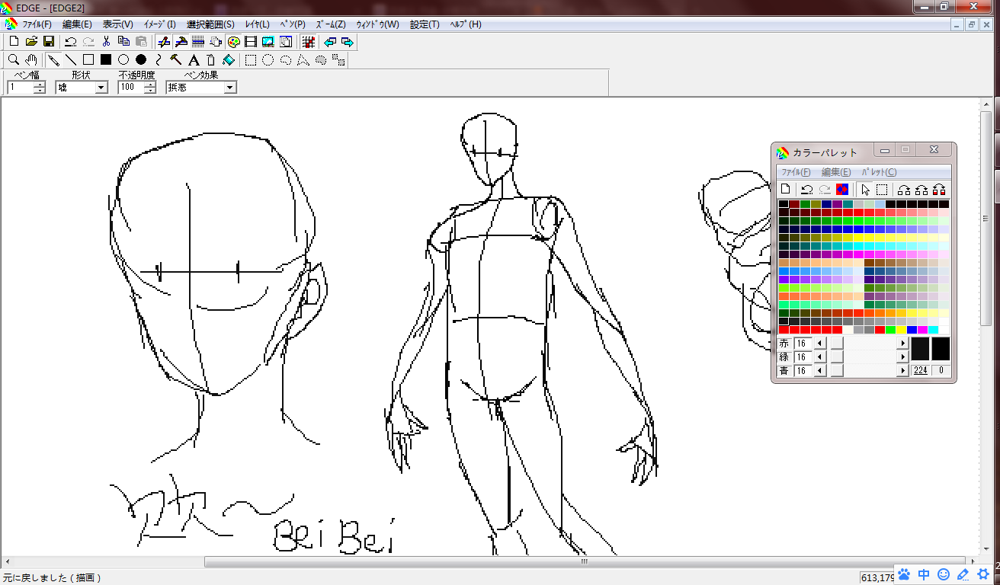Save the drawing with the floppy disk icon
This screenshot has height=585, width=1000.
pyautogui.click(x=48, y=41)
